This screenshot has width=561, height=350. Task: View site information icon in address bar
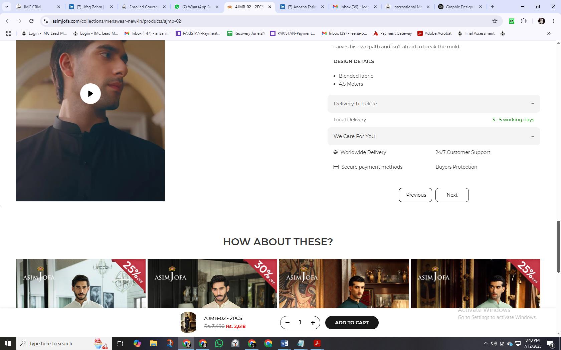pyautogui.click(x=46, y=21)
